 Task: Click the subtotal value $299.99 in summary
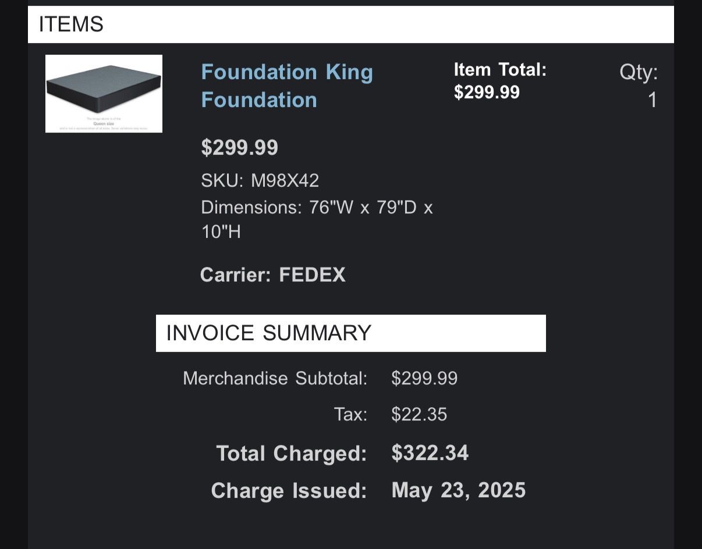point(424,378)
